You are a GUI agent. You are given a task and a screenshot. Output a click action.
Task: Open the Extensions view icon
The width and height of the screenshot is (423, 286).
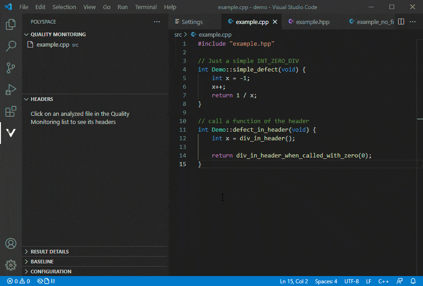coord(11,111)
